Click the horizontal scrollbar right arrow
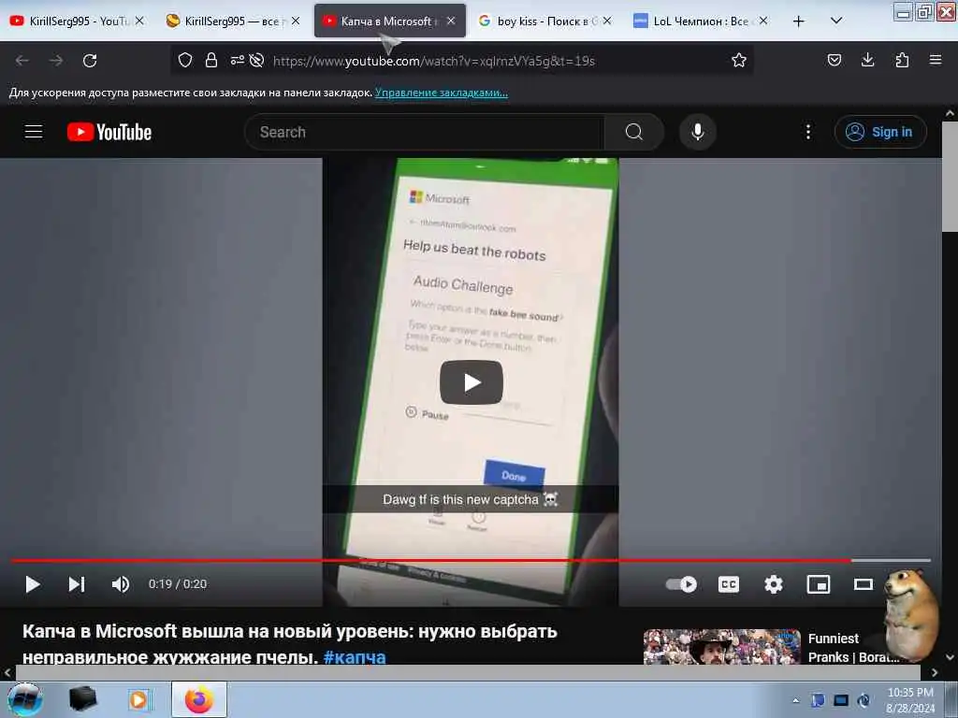The width and height of the screenshot is (958, 718). click(x=935, y=673)
